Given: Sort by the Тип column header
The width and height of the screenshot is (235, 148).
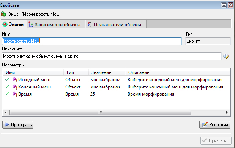Looking at the screenshot, I should (x=76, y=72).
